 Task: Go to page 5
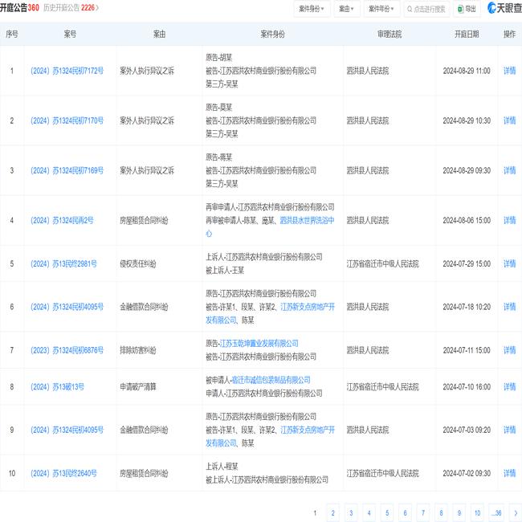pyautogui.click(x=387, y=512)
